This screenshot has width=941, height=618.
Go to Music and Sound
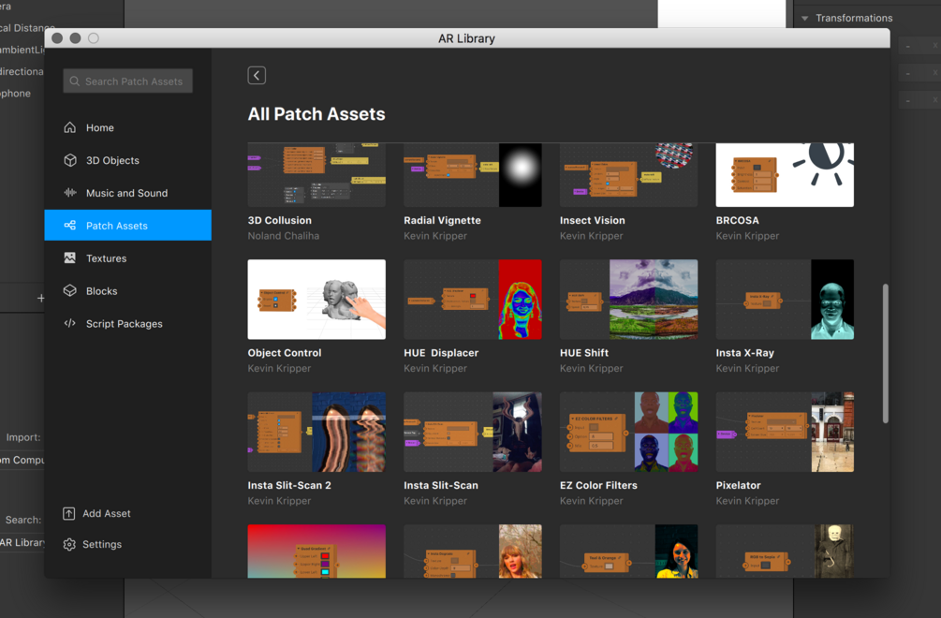click(128, 193)
